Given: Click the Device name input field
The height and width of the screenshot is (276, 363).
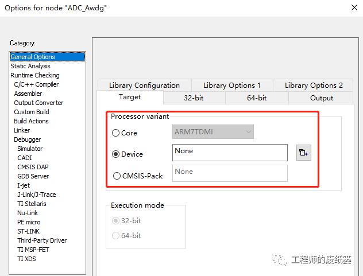Looking at the screenshot, I should (x=230, y=153).
